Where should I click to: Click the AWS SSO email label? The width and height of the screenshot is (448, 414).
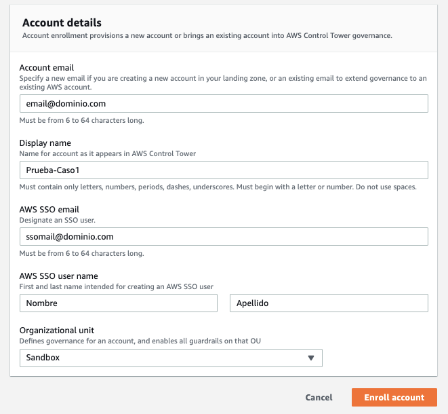pyautogui.click(x=49, y=210)
